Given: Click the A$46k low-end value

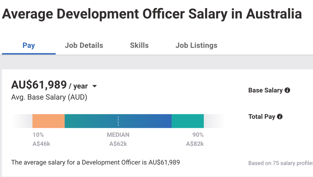Looking at the screenshot, I should coord(41,144).
